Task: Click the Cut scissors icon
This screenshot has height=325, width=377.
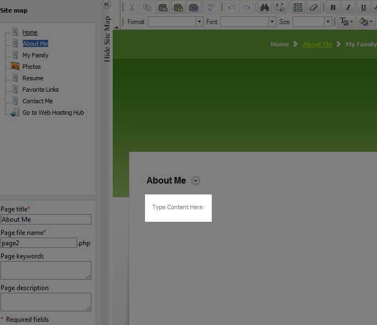Action: tap(132, 8)
